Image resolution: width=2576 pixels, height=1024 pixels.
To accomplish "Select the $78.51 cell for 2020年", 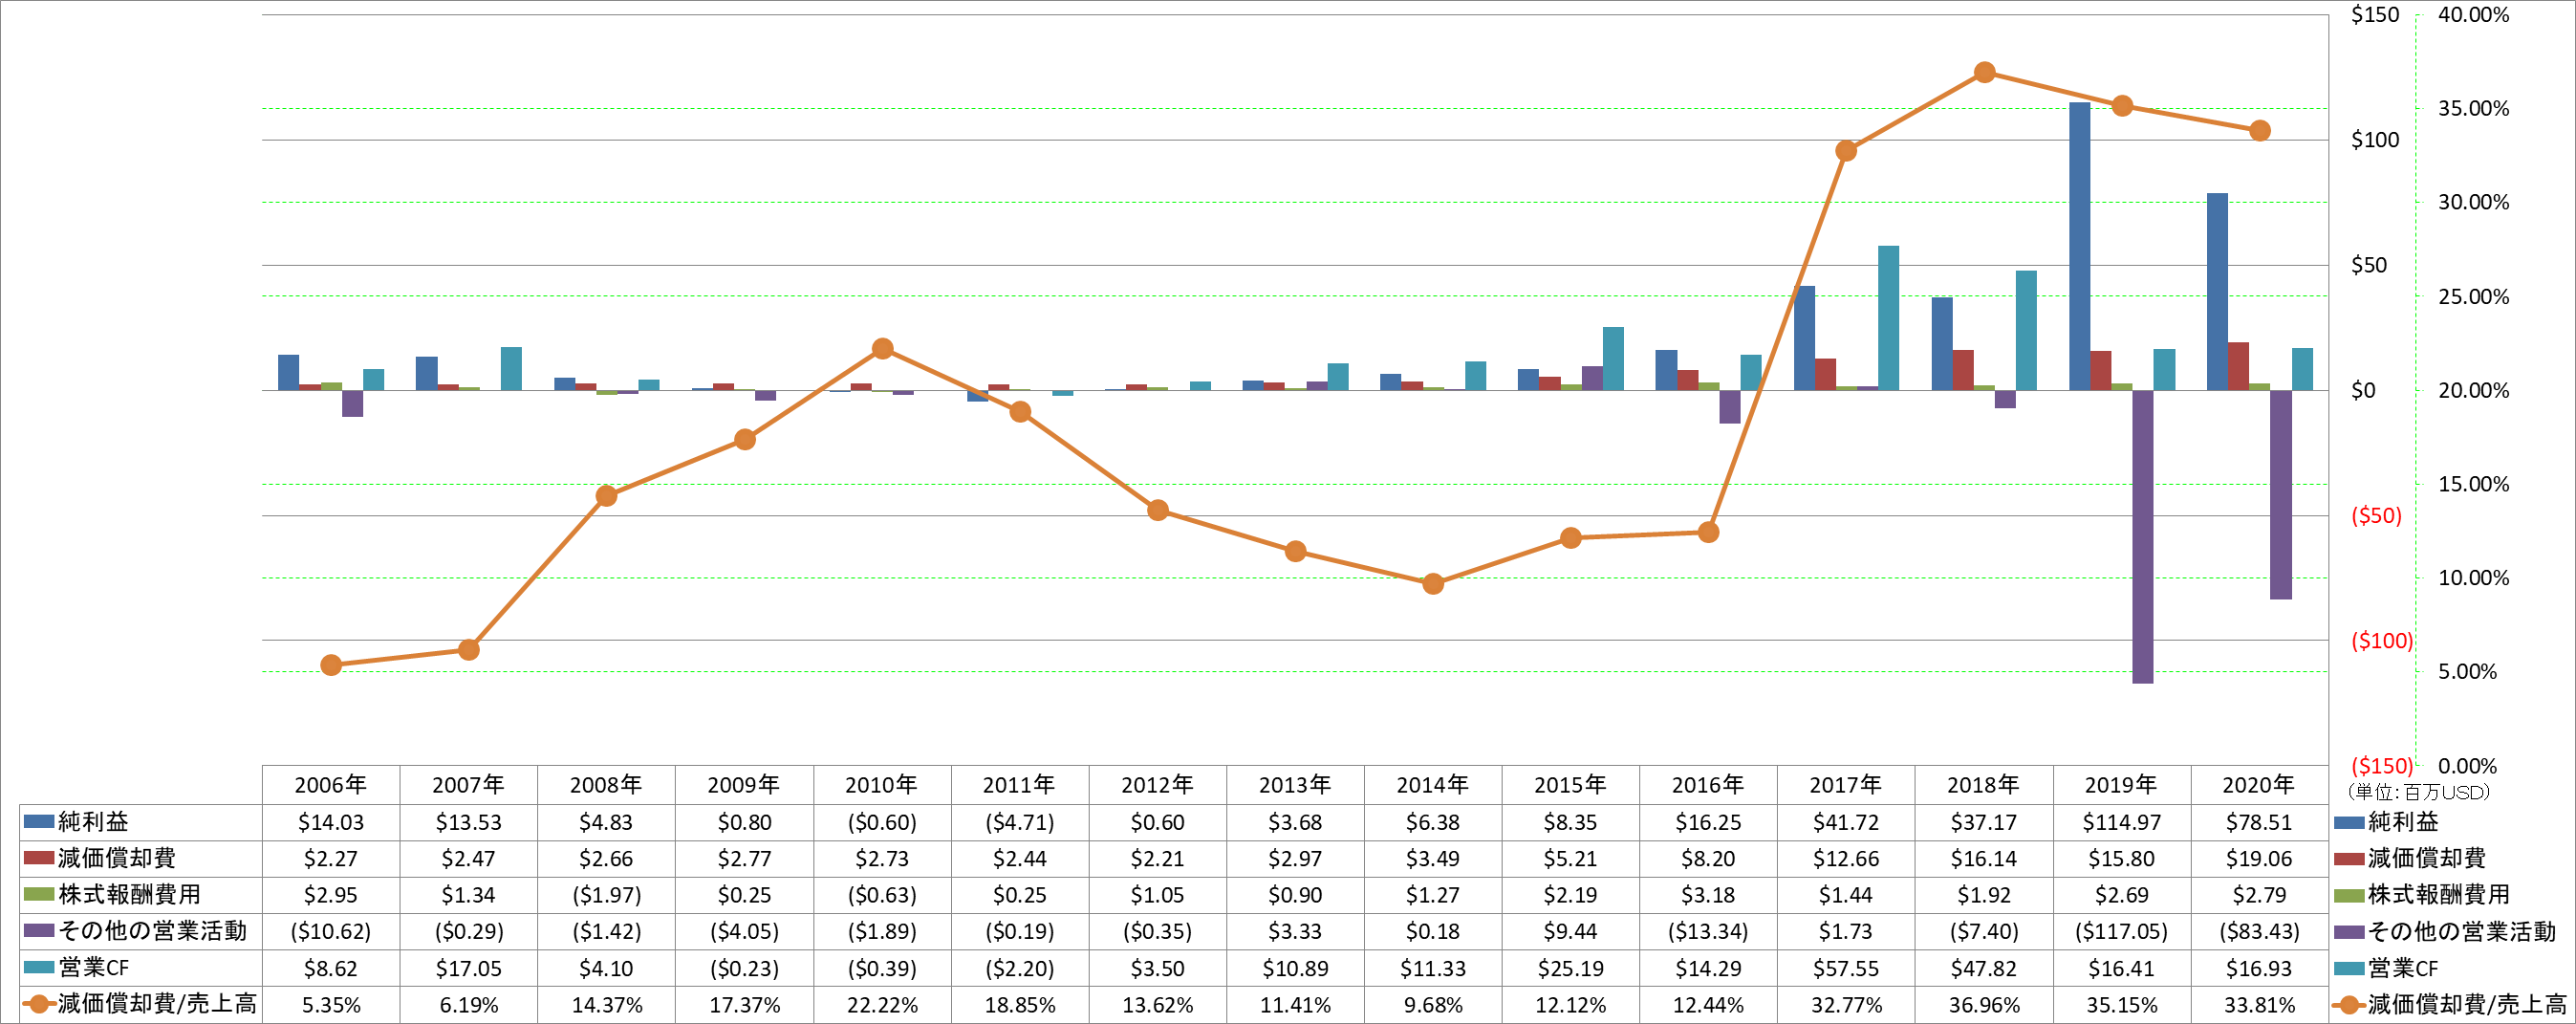I will (2259, 822).
